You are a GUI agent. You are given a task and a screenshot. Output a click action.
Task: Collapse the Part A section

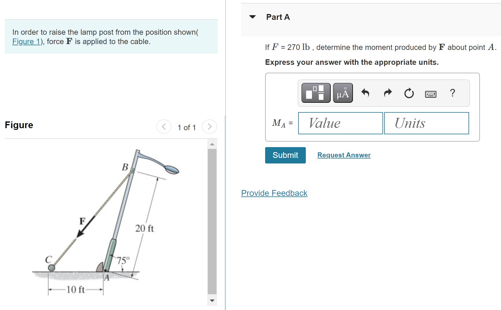[252, 17]
